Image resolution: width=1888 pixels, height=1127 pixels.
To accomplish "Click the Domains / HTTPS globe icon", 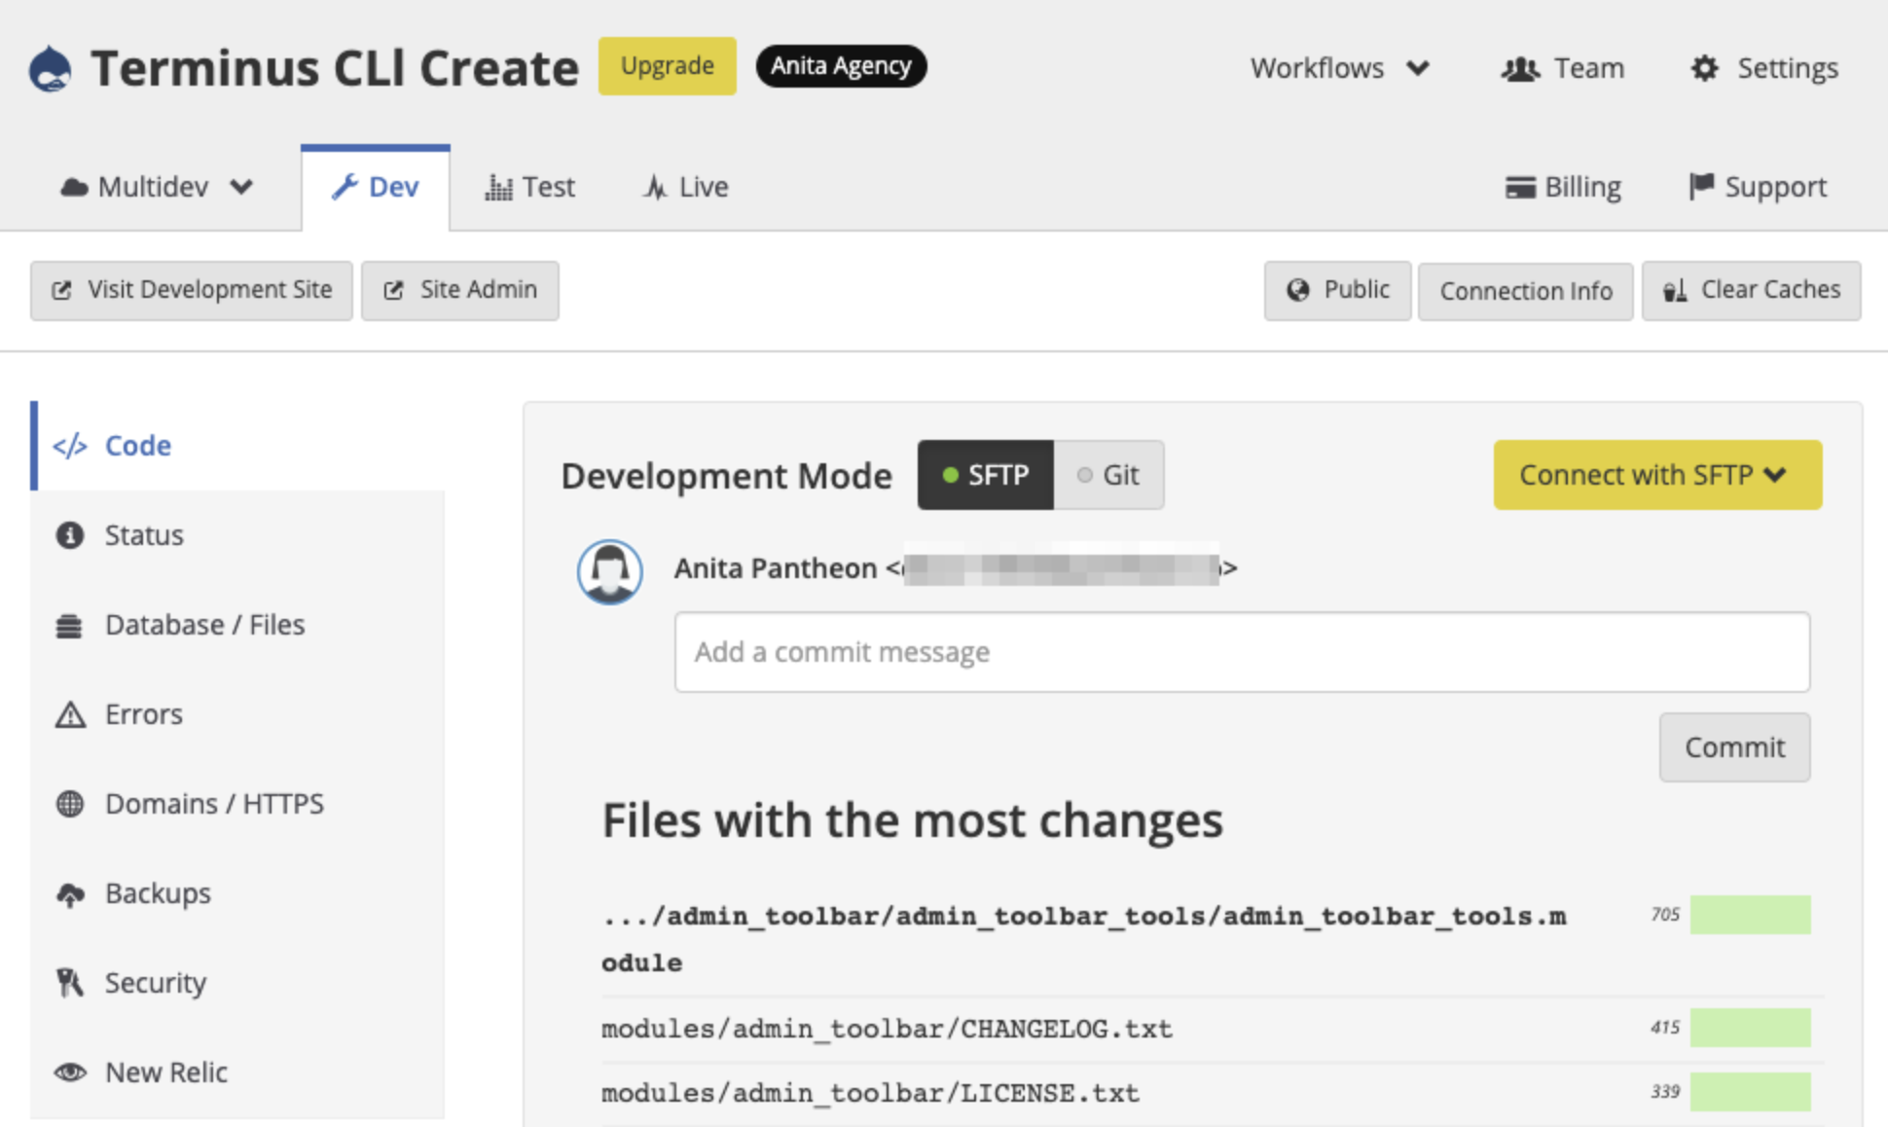I will [70, 804].
